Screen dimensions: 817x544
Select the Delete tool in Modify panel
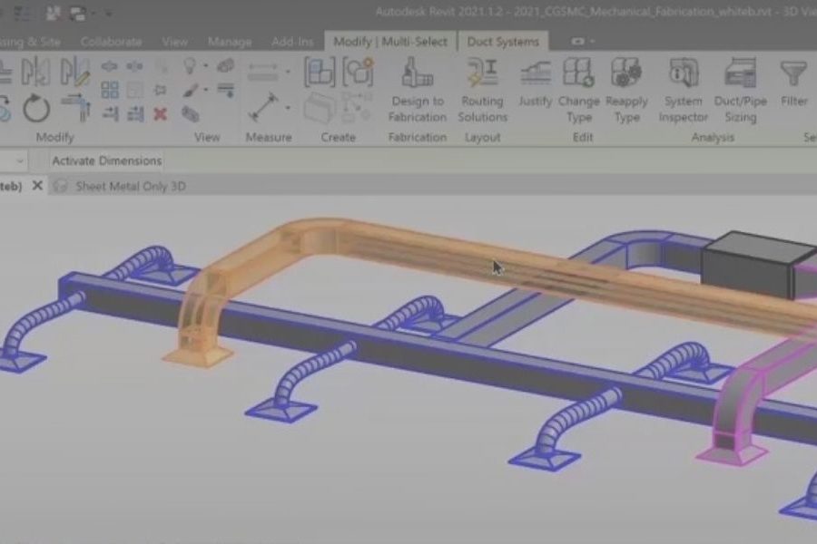point(162,112)
